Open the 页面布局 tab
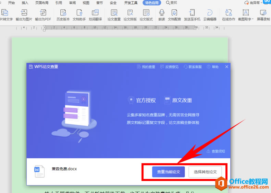271x193 pixels. 42,3
